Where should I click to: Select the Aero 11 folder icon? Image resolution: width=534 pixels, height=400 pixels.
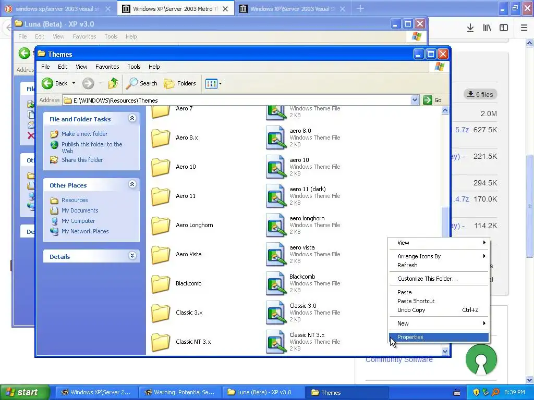tap(161, 196)
